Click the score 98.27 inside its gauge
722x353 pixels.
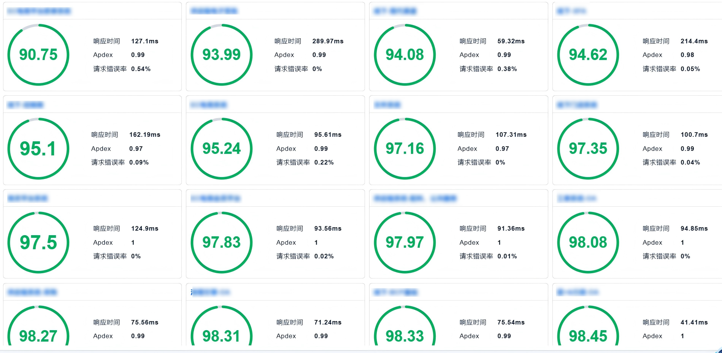[x=38, y=336]
